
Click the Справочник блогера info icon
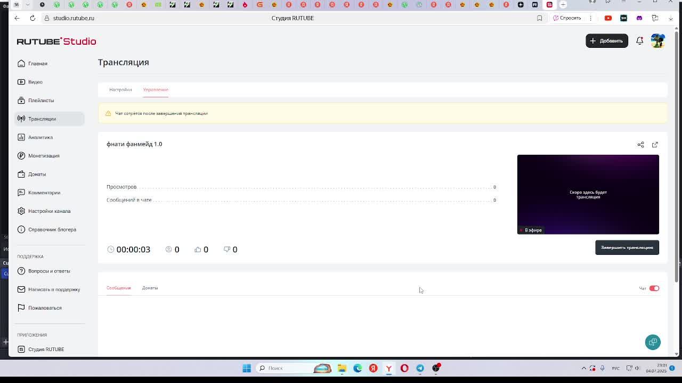[x=21, y=229]
